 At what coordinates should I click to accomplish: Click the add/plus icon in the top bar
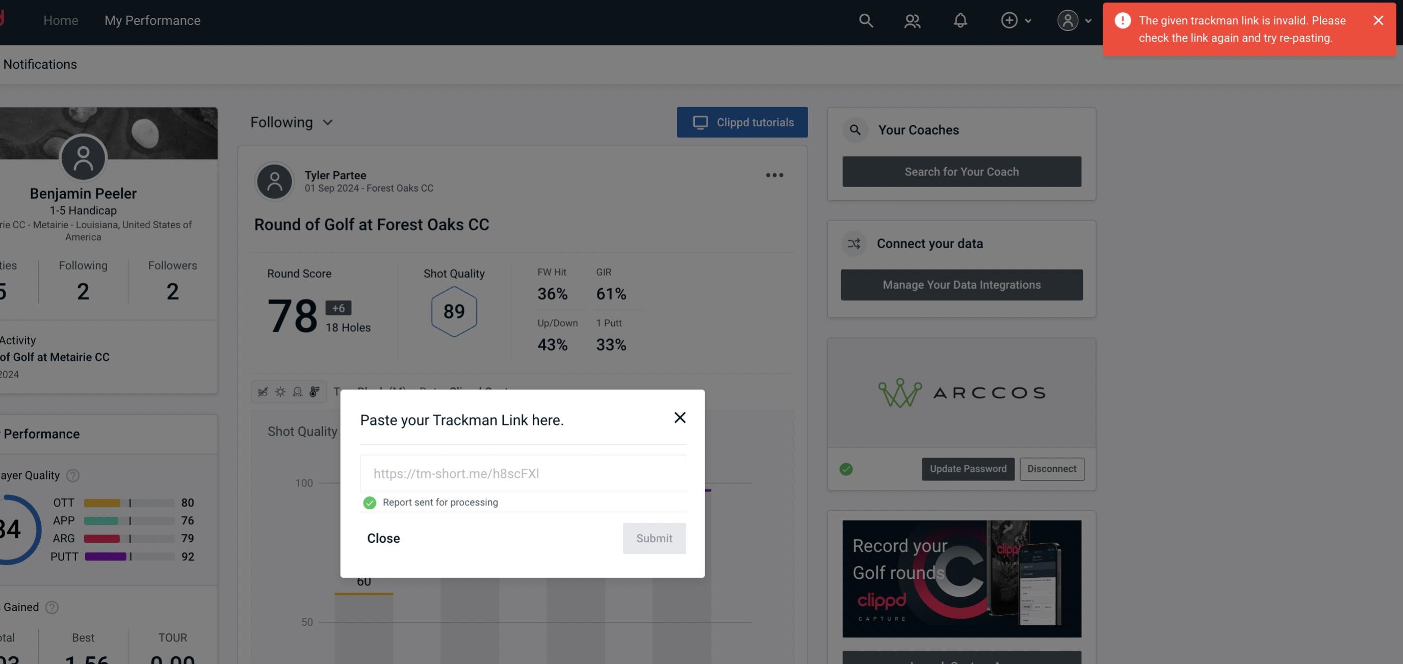[x=1009, y=20]
